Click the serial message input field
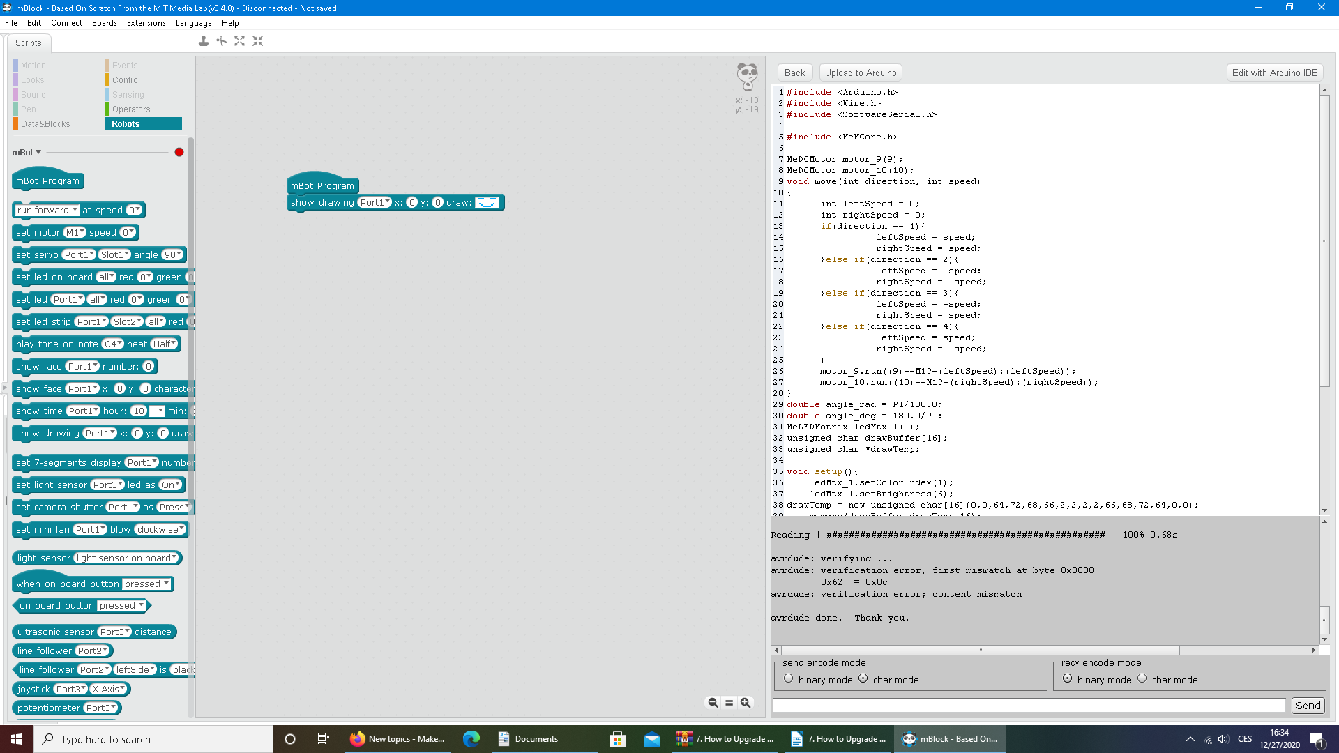Viewport: 1339px width, 753px height. 1029,706
